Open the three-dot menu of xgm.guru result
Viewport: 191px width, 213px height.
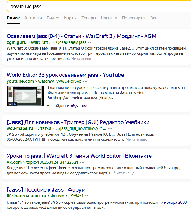[90, 42]
